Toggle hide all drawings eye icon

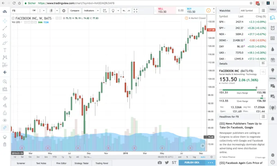[5, 120]
